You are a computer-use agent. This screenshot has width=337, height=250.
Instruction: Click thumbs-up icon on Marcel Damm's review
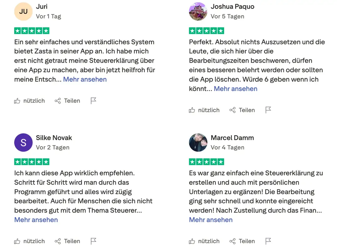tap(192, 241)
